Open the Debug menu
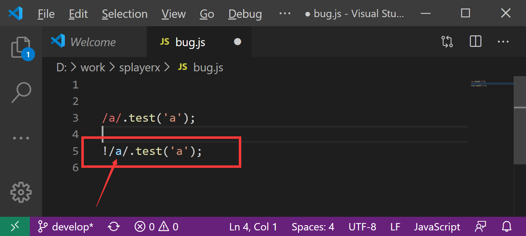Screen dimensions: 526x236 tap(245, 14)
